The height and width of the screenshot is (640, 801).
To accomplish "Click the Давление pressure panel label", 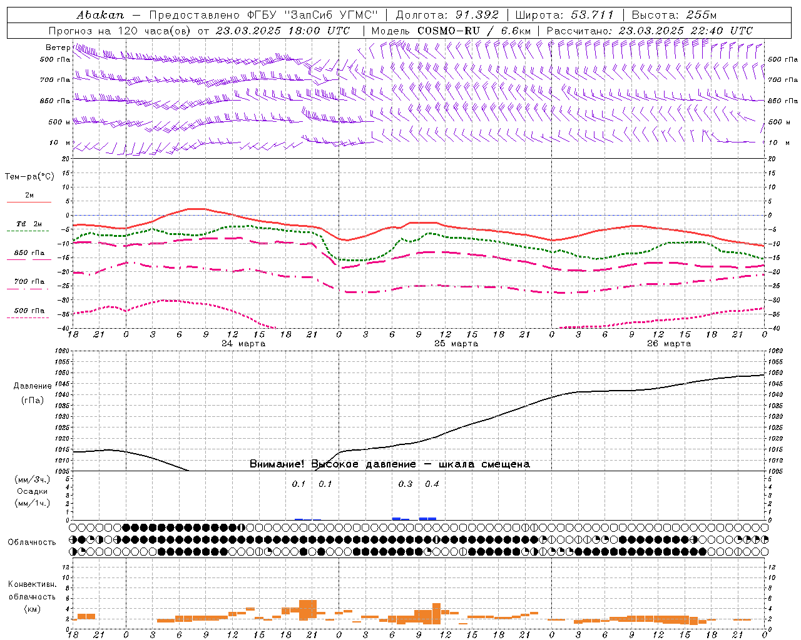I will [x=33, y=386].
